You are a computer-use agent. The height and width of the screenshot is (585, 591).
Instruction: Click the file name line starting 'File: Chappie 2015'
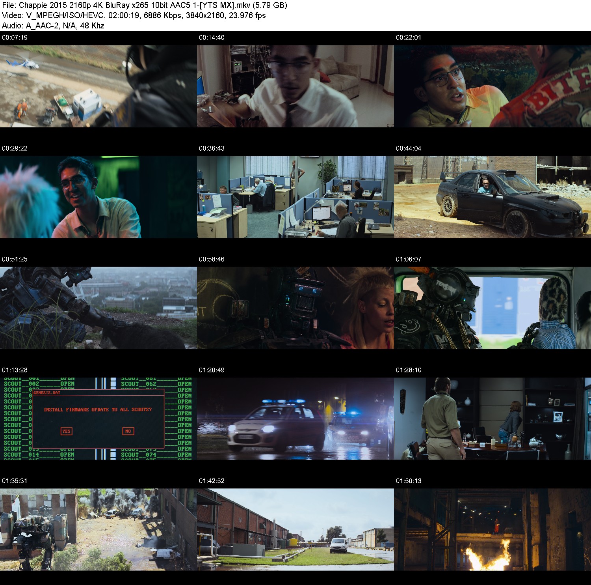pyautogui.click(x=145, y=5)
